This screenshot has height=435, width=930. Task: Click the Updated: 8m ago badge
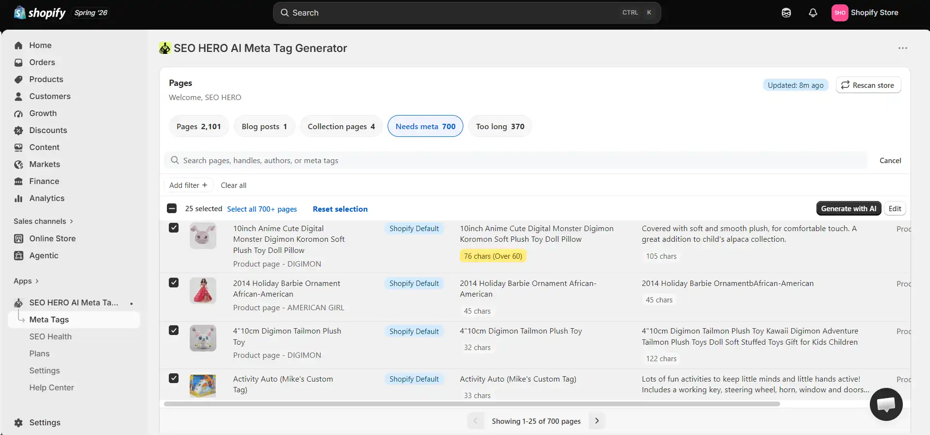[796, 85]
